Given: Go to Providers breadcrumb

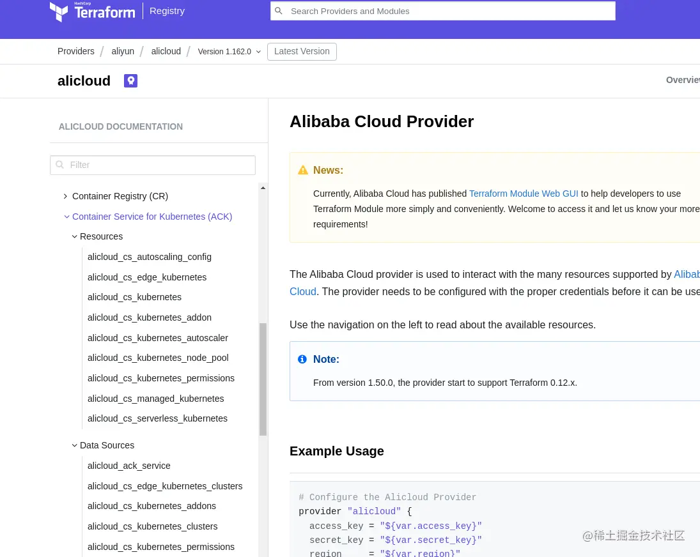Looking at the screenshot, I should tap(76, 51).
